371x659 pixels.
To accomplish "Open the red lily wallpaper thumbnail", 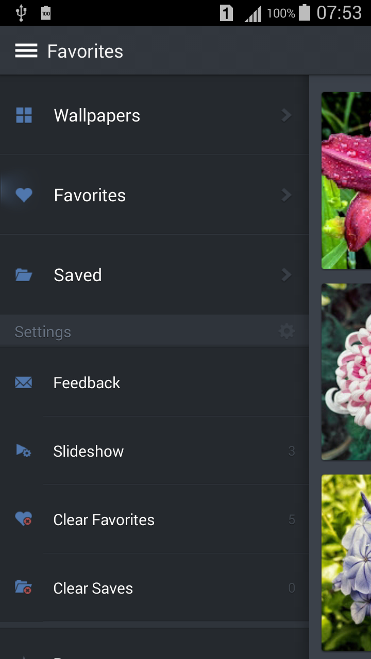I will click(x=346, y=180).
